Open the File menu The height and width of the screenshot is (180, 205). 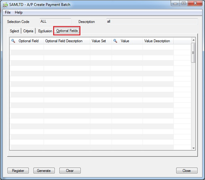(8, 12)
